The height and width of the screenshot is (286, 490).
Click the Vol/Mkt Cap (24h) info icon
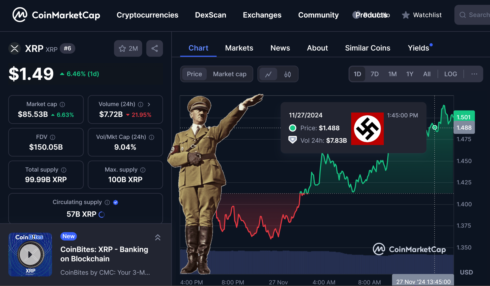click(x=152, y=137)
